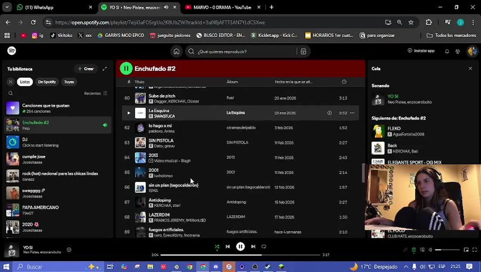Open Spotify home via the house icon
The height and width of the screenshot is (272, 481).
(176, 51)
